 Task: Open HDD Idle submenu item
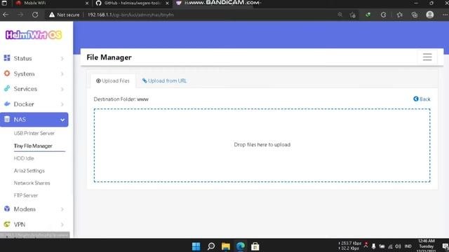[24, 158]
